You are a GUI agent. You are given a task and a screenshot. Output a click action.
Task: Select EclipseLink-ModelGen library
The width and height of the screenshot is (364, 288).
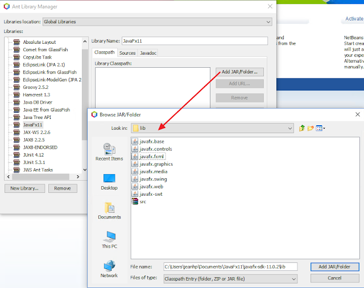[52, 80]
